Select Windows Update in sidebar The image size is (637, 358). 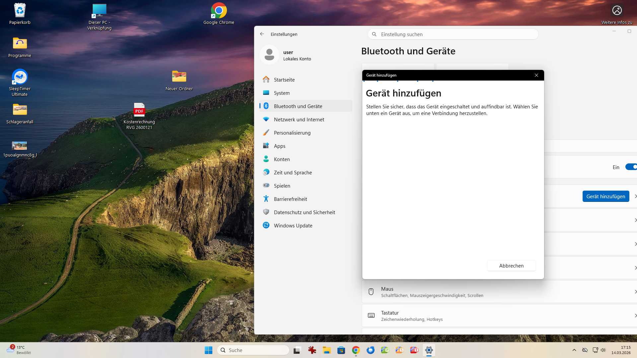click(x=293, y=226)
